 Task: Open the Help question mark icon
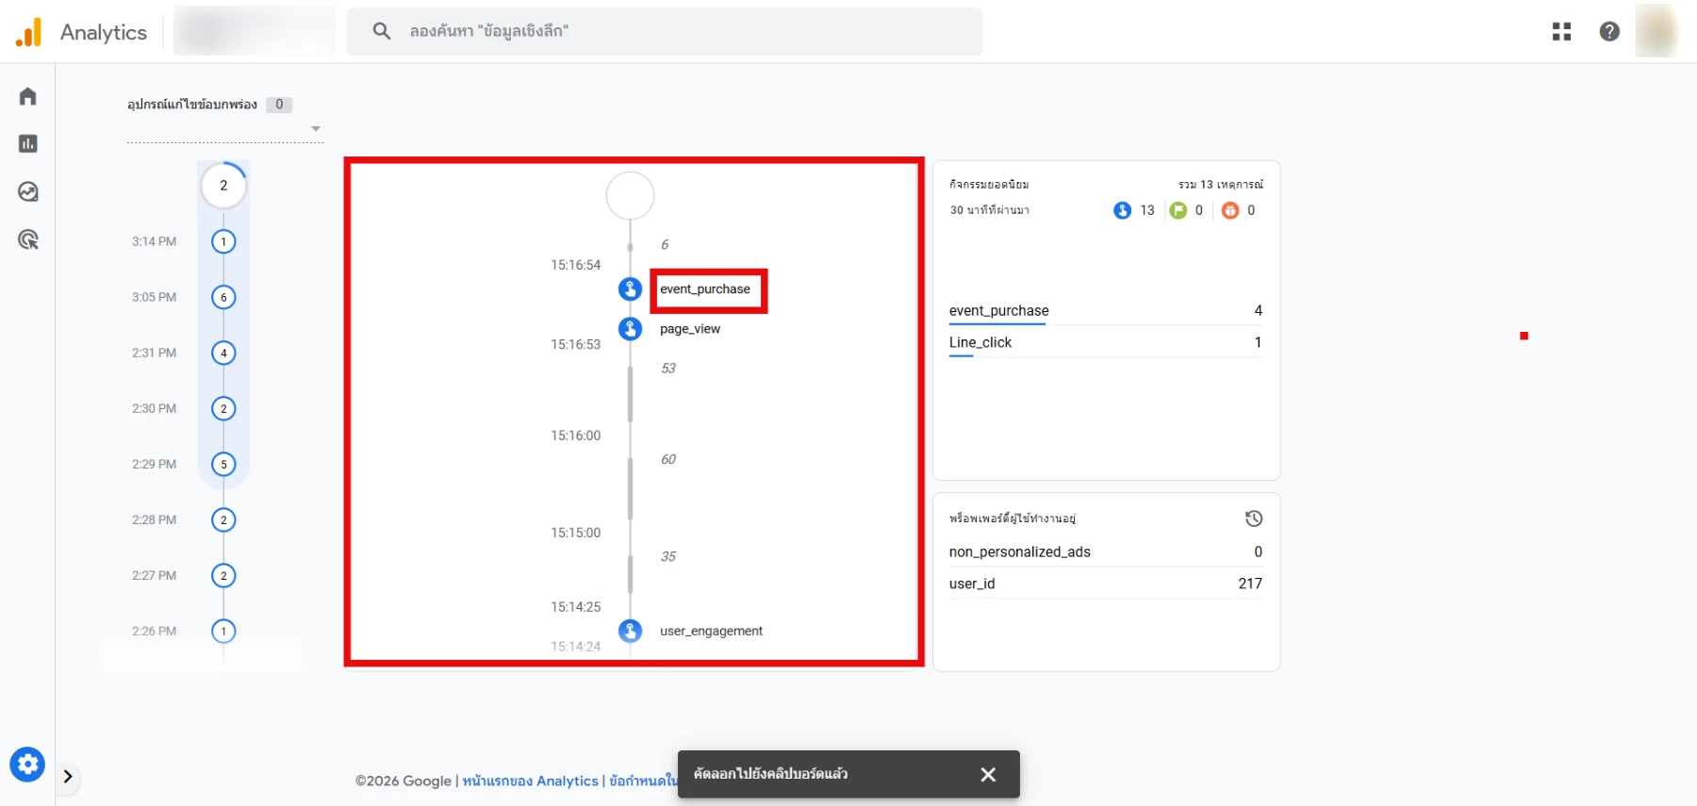tap(1609, 32)
